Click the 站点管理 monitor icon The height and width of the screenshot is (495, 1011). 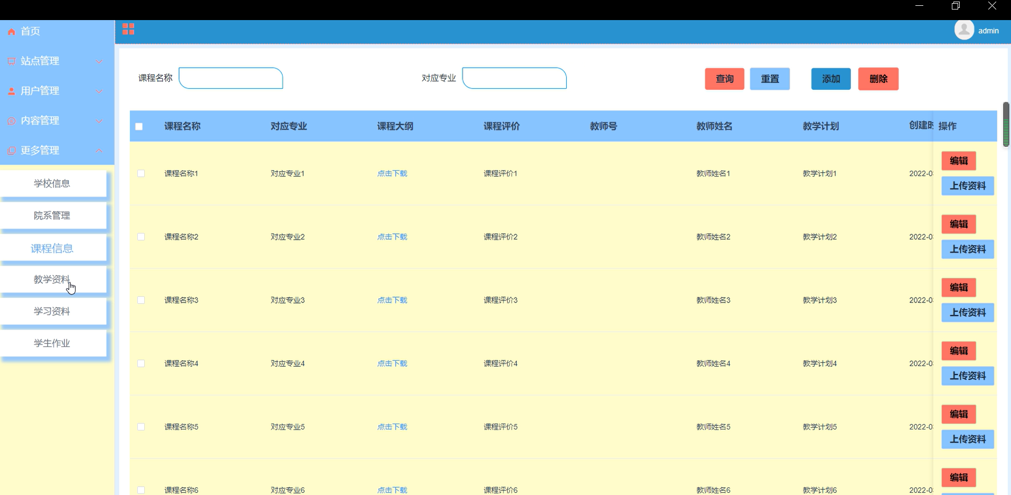point(11,61)
